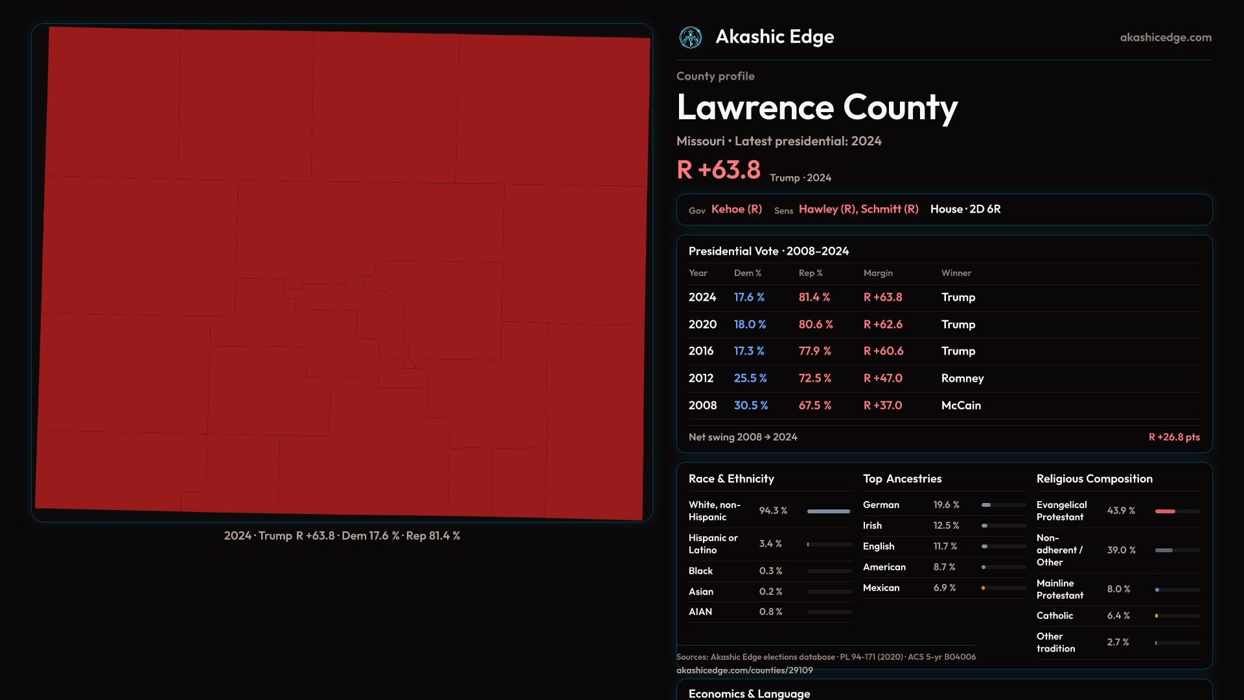Click the Akashic Edge logo icon
The width and height of the screenshot is (1244, 700).
691,38
